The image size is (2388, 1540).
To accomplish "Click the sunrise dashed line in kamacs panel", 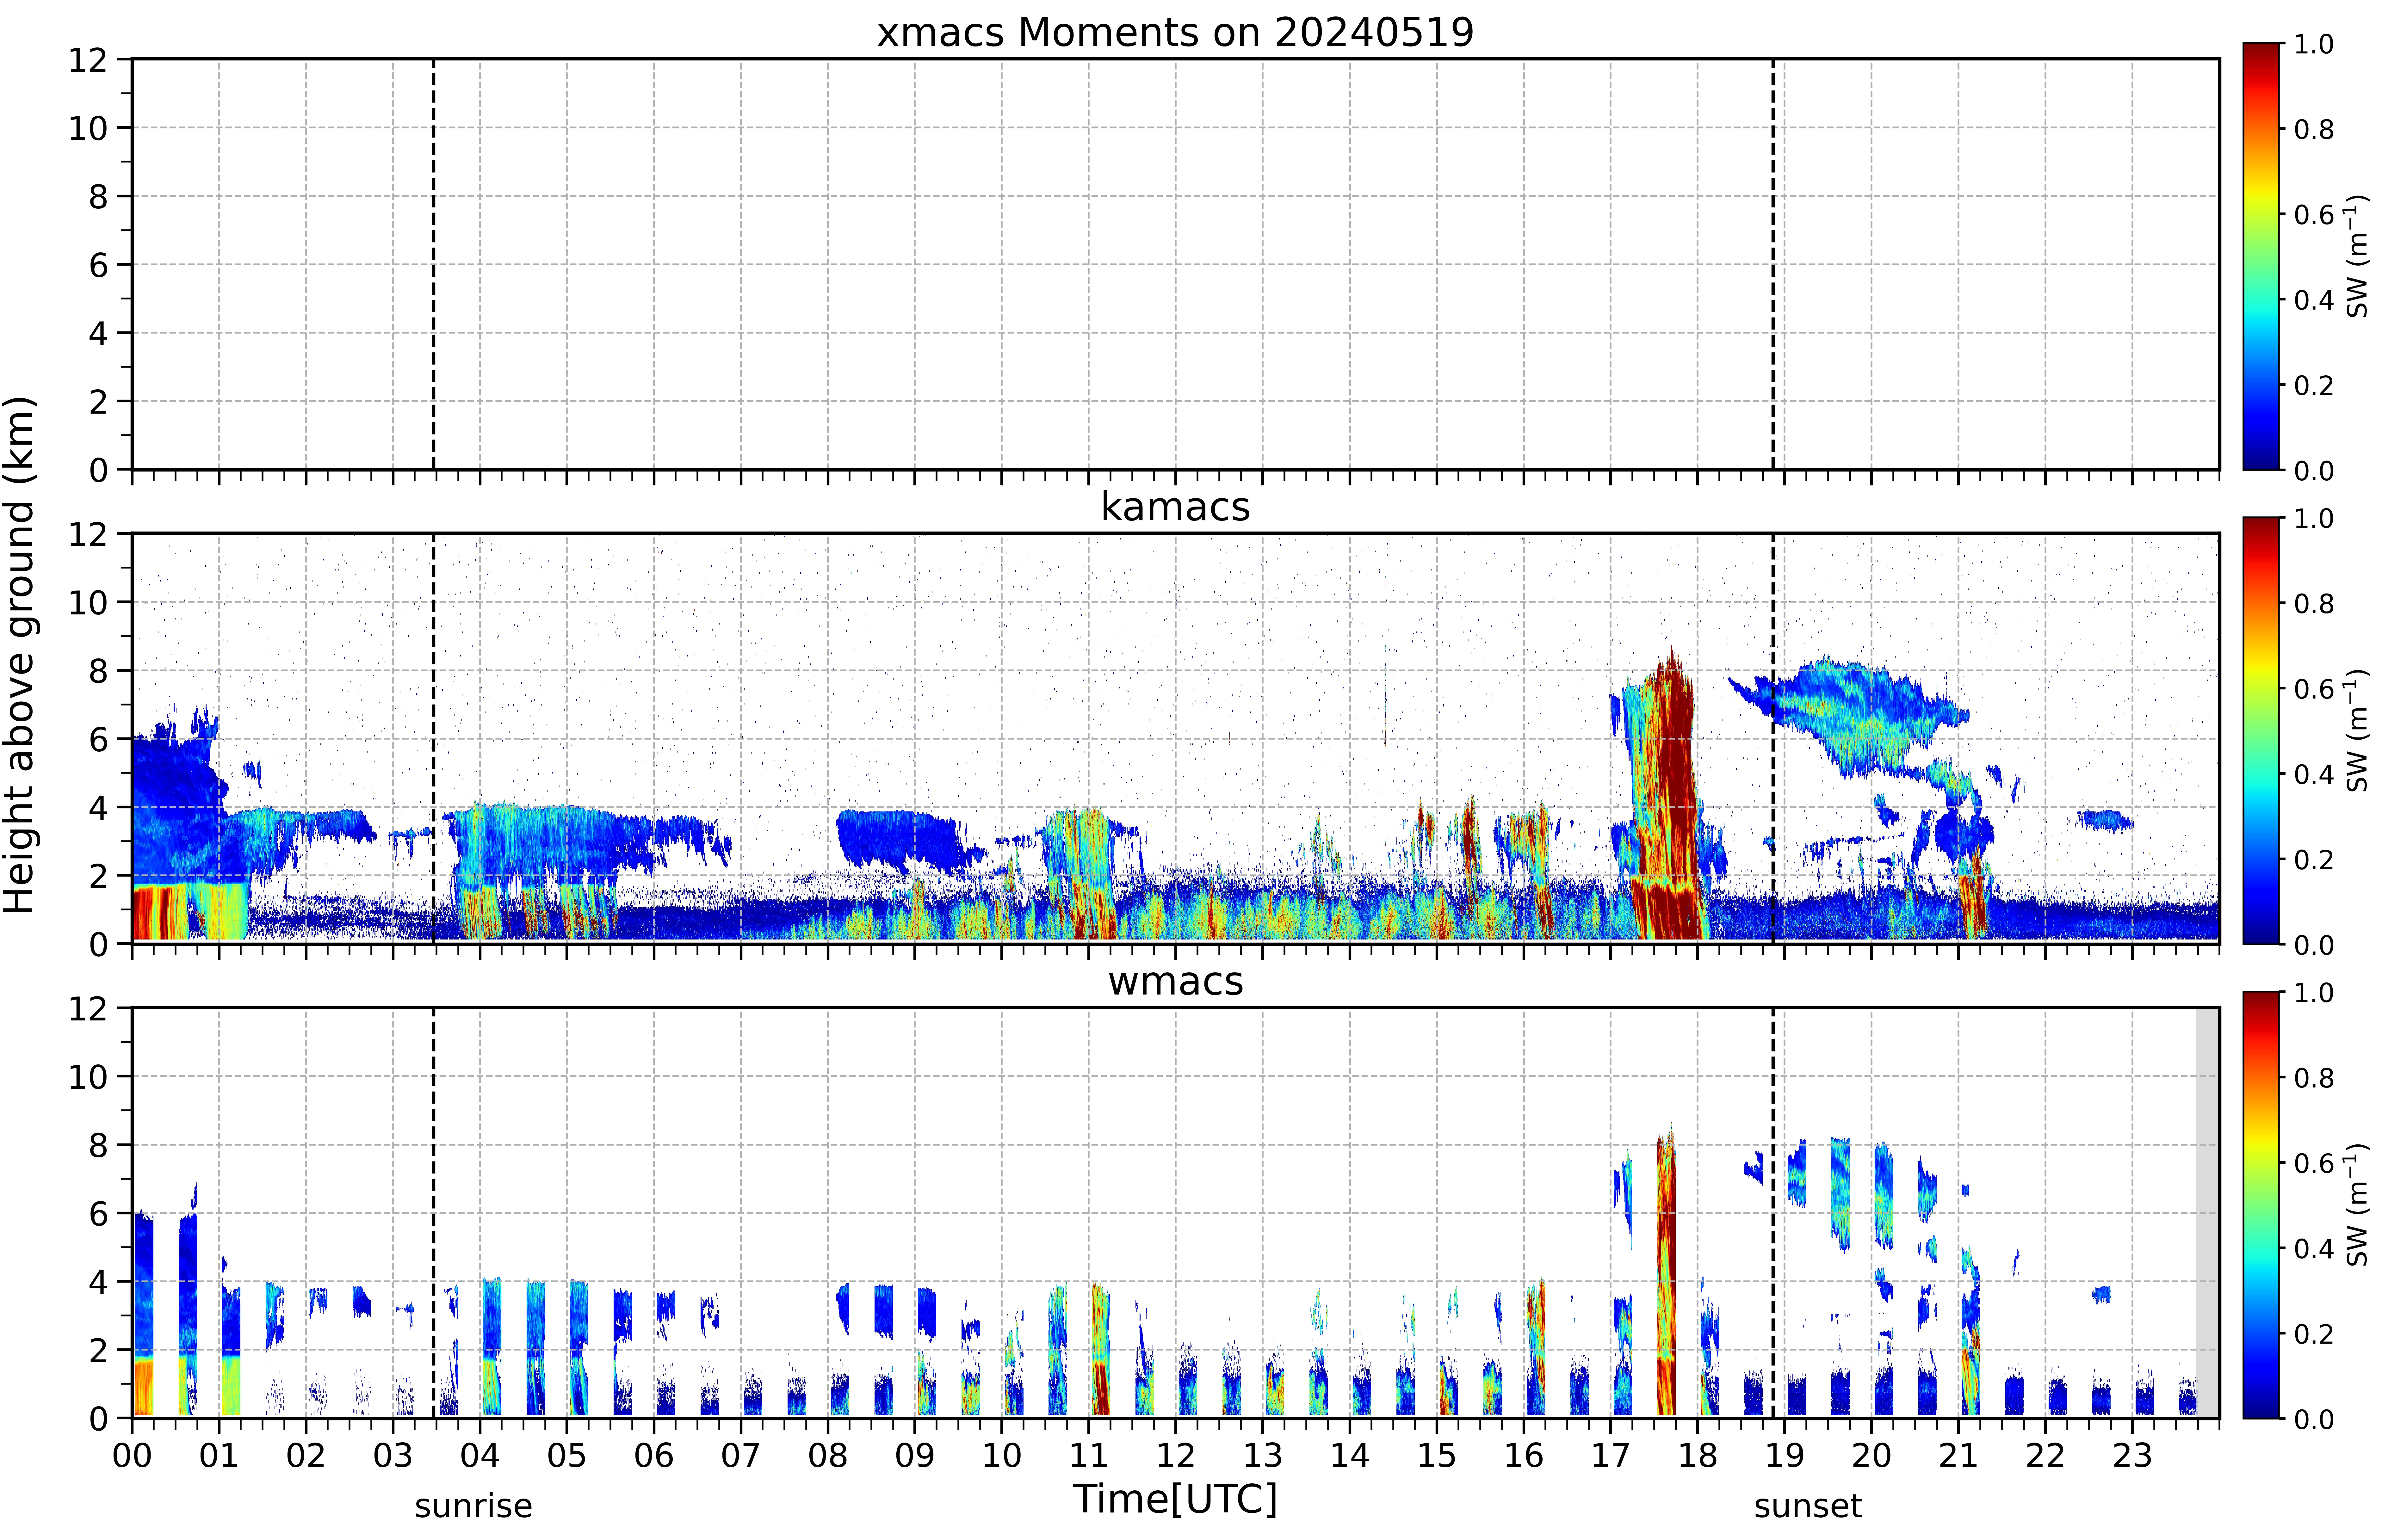I will coord(433,738).
